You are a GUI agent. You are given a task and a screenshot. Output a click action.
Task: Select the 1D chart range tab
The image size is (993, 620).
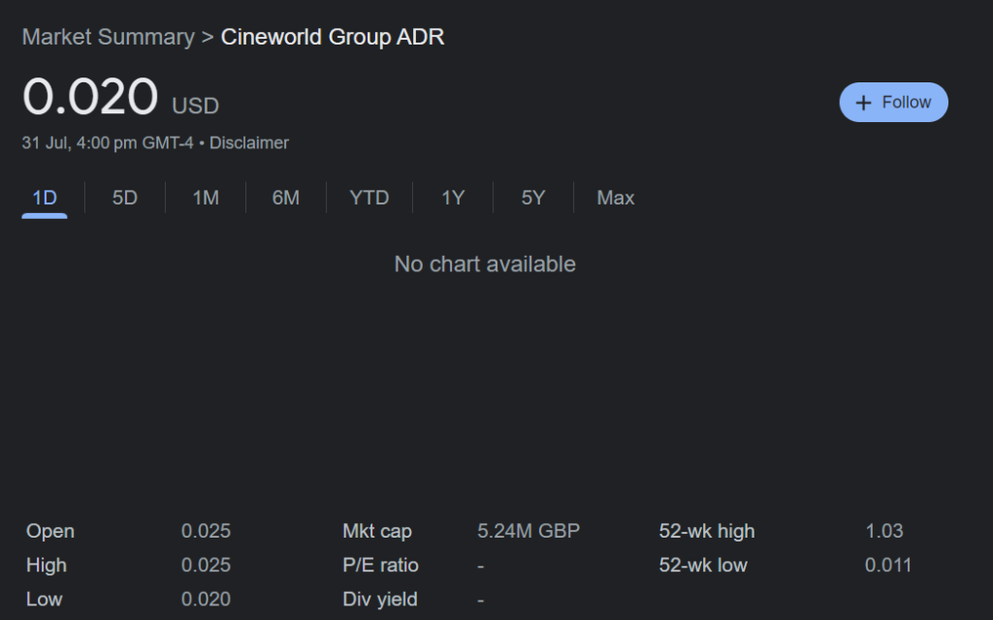45,198
